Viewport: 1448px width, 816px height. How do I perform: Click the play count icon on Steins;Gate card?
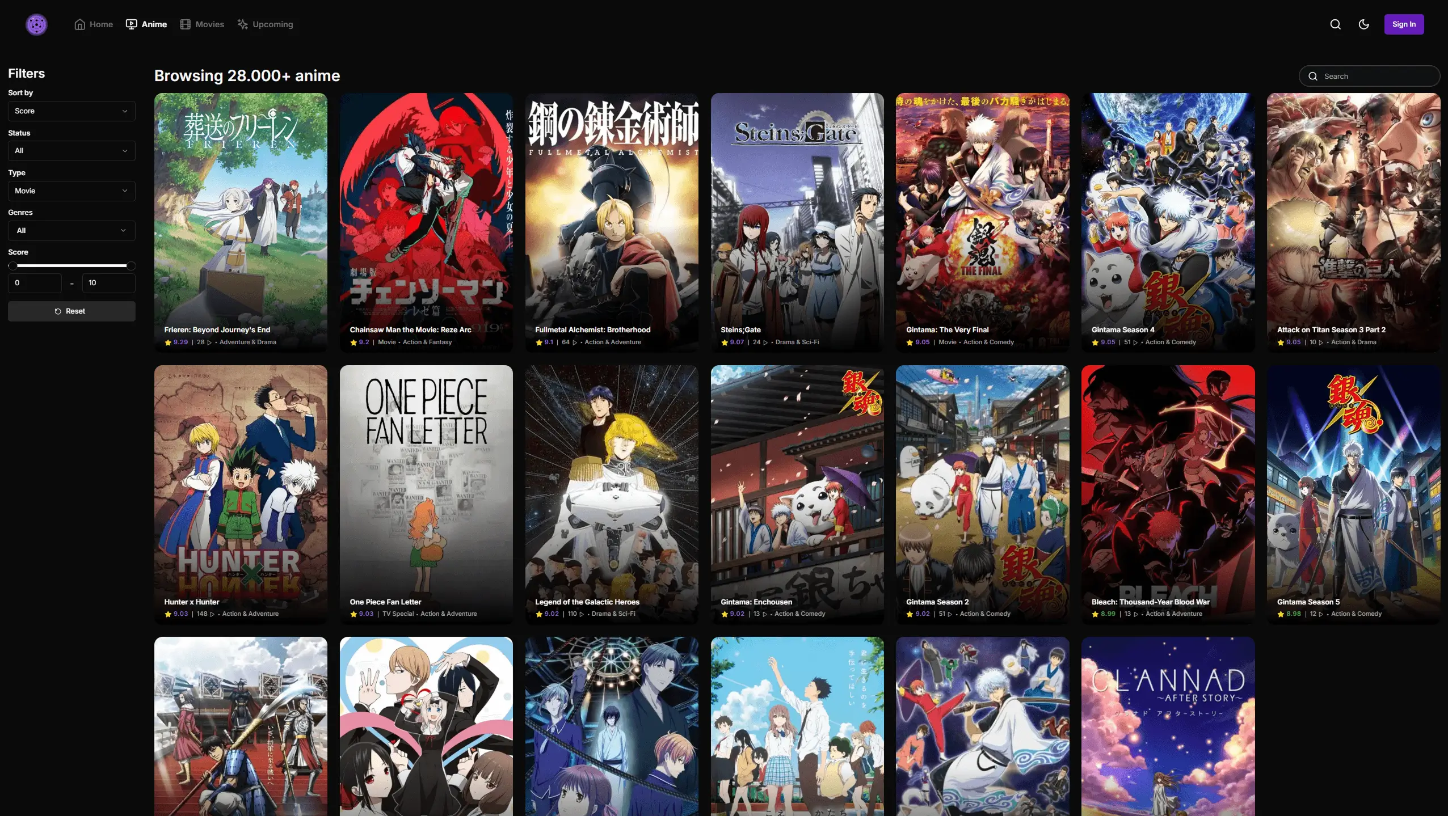[x=767, y=343]
